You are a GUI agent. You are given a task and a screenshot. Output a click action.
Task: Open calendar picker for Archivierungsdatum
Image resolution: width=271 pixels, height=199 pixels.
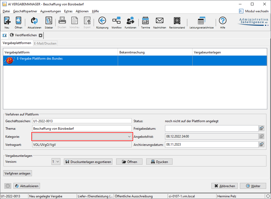pos(262,144)
